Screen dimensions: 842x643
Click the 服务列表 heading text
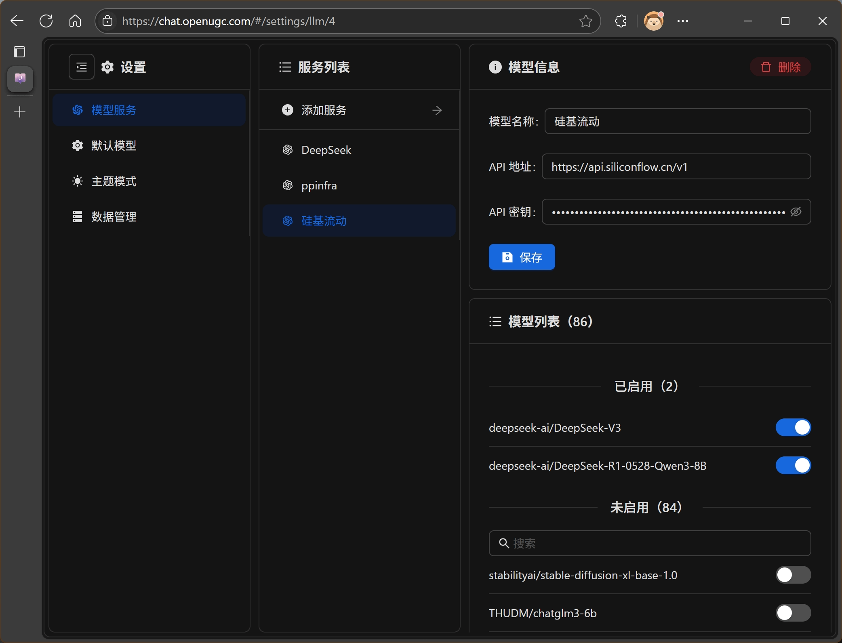coord(324,67)
